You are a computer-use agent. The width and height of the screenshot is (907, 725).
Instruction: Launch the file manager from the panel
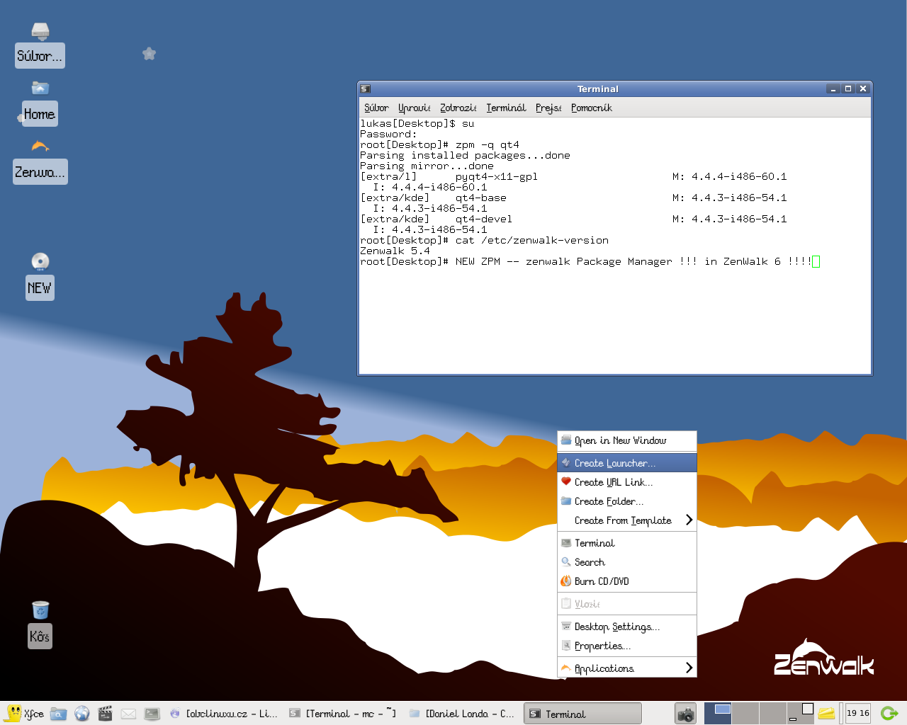point(59,714)
